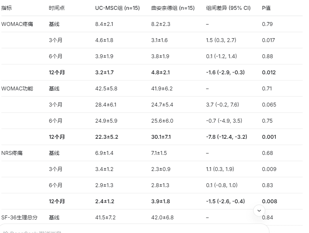The image size is (309, 233).
Task: Select the cell 42.5±5.8
Action: pyautogui.click(x=106, y=89)
